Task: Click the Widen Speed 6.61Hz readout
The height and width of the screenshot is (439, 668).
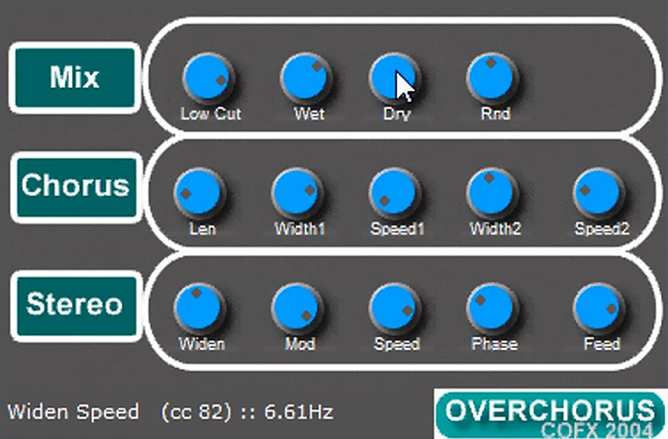Action: pos(170,412)
